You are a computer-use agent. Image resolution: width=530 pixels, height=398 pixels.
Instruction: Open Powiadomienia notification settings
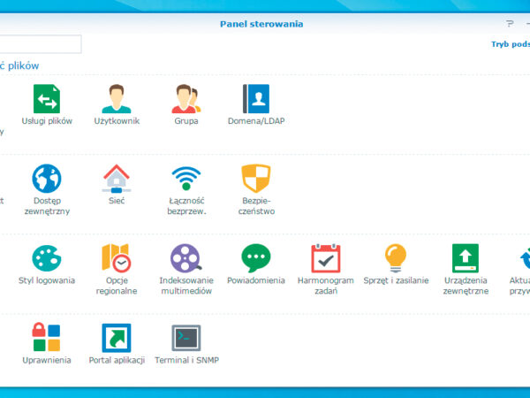(256, 258)
